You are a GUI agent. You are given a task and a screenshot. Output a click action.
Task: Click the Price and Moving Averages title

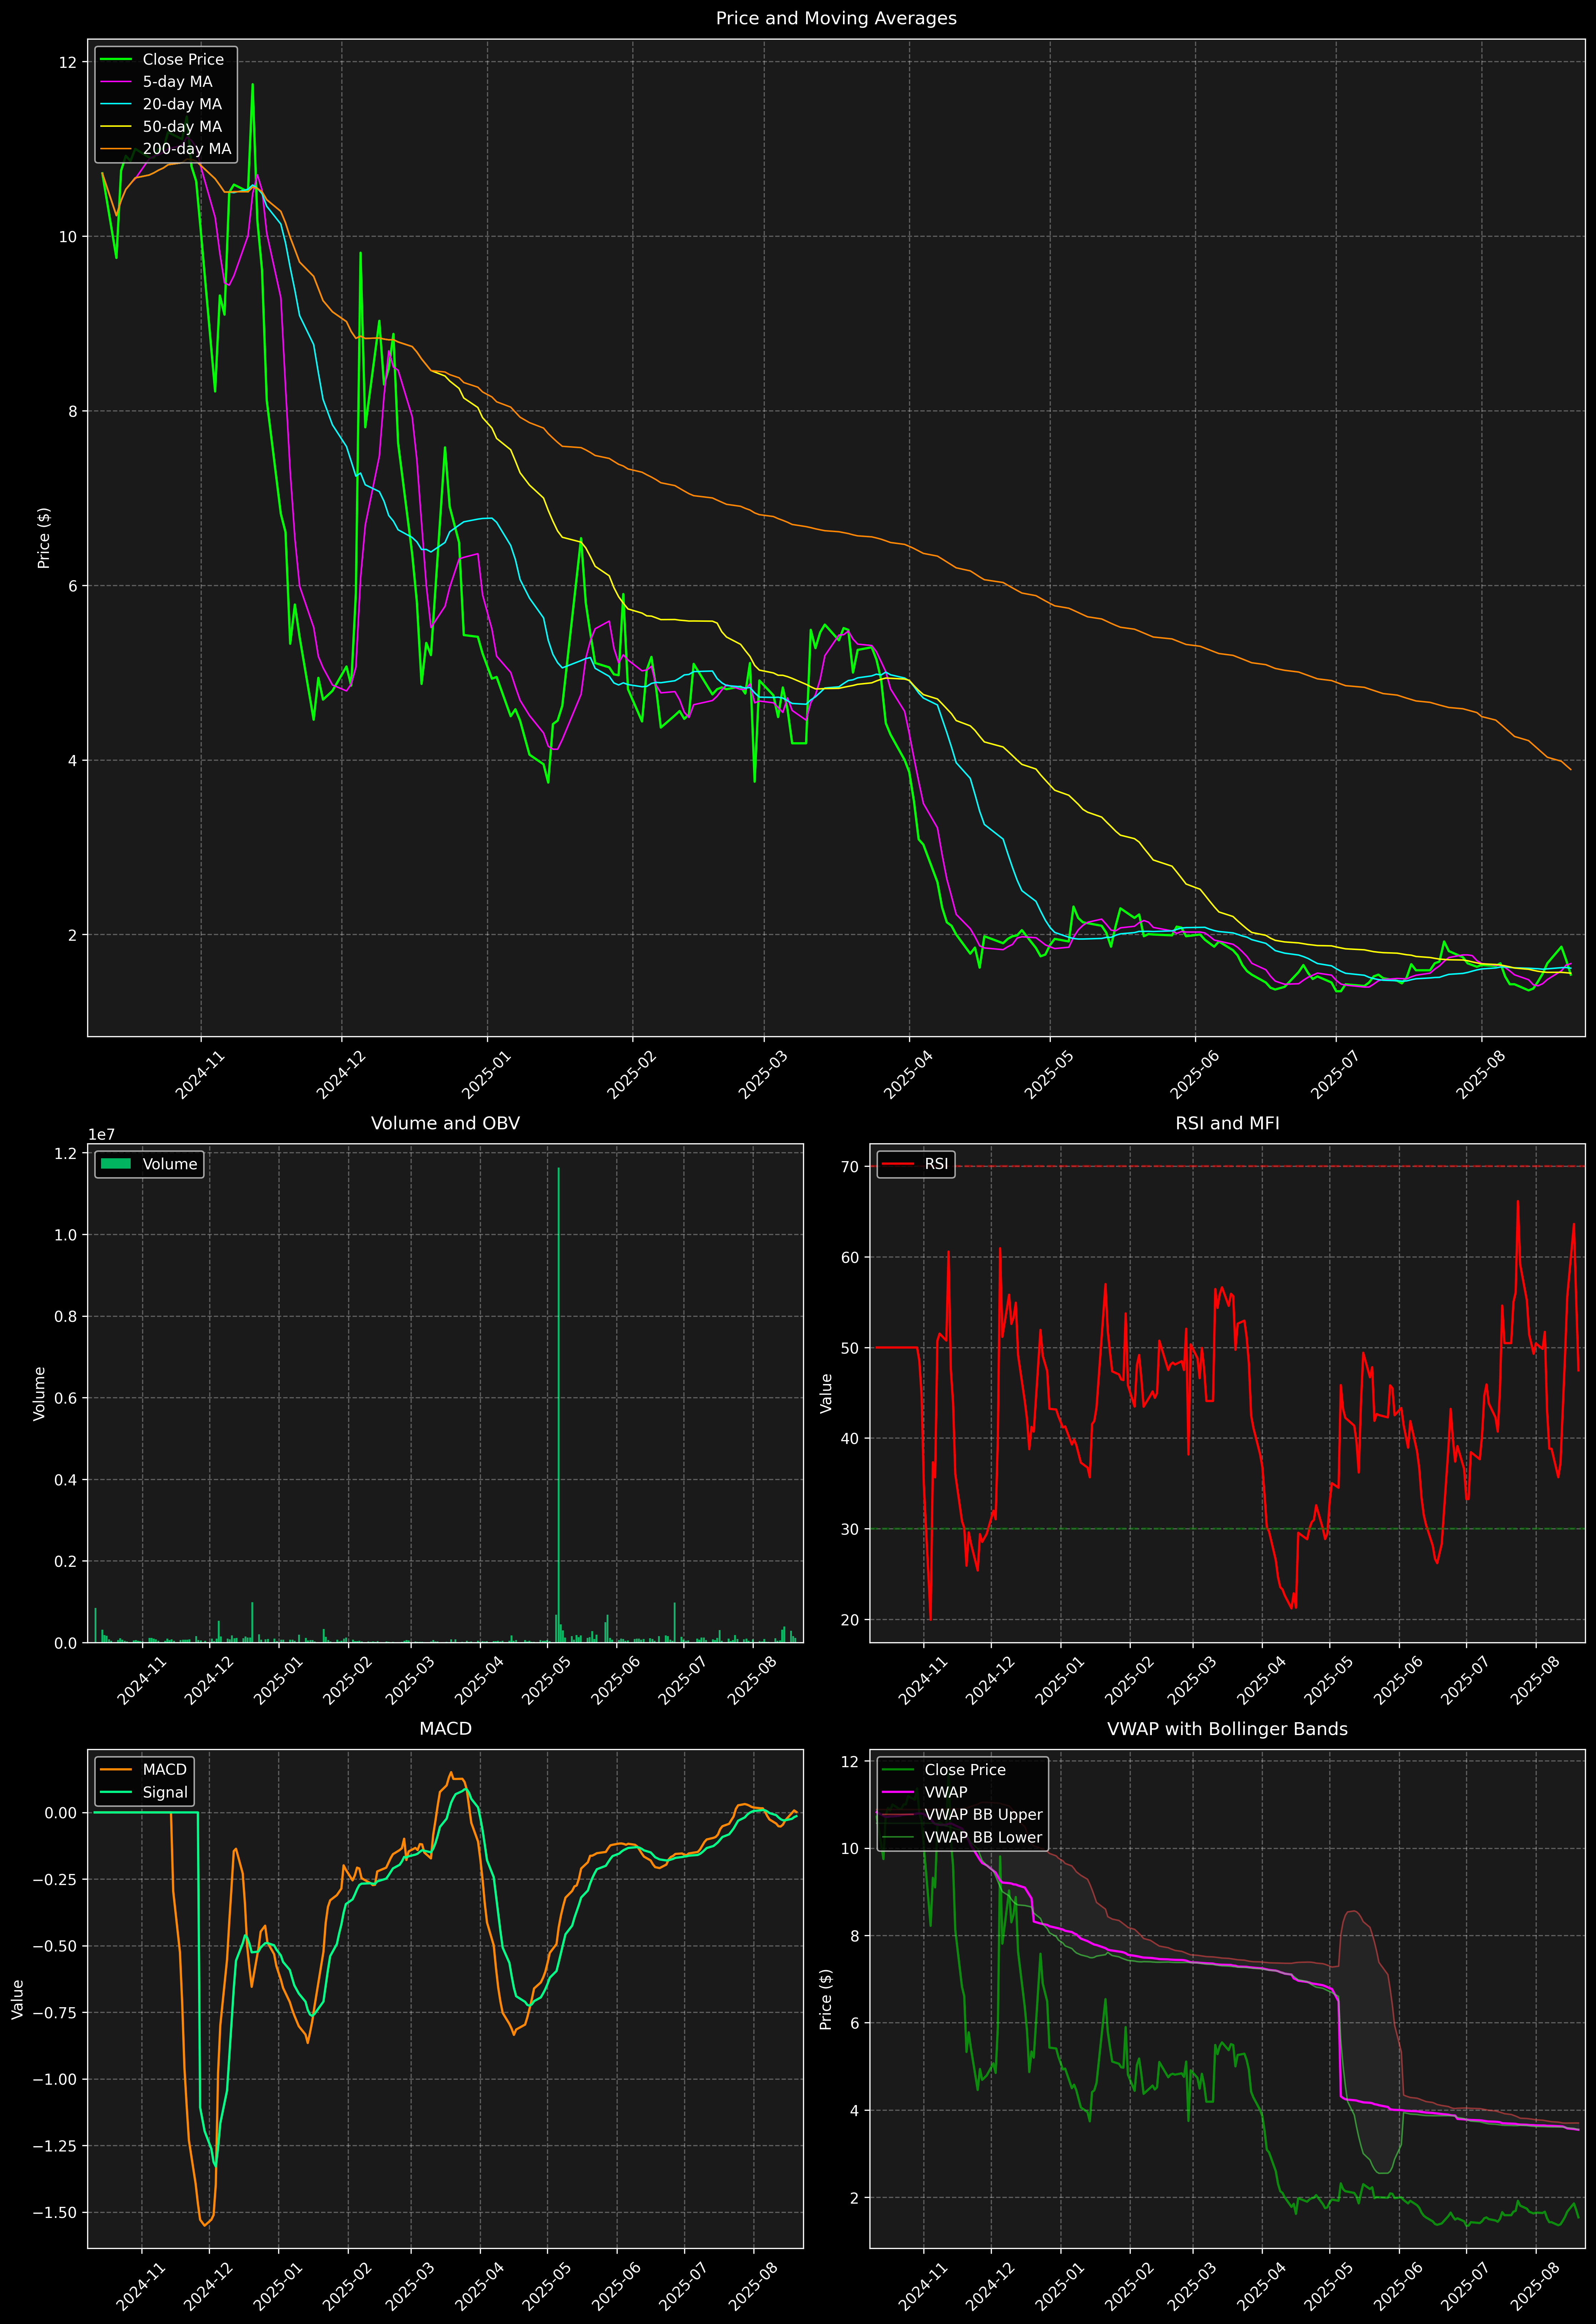click(836, 18)
